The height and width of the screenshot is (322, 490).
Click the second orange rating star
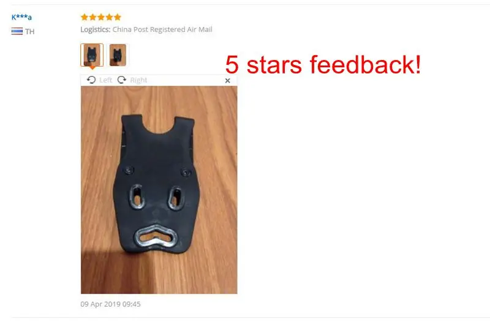point(93,17)
